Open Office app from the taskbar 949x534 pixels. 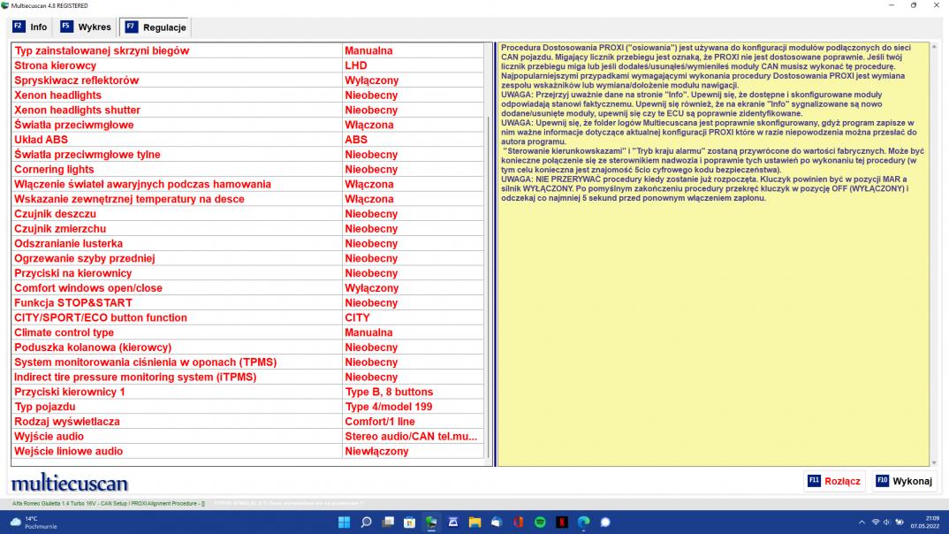point(518,522)
